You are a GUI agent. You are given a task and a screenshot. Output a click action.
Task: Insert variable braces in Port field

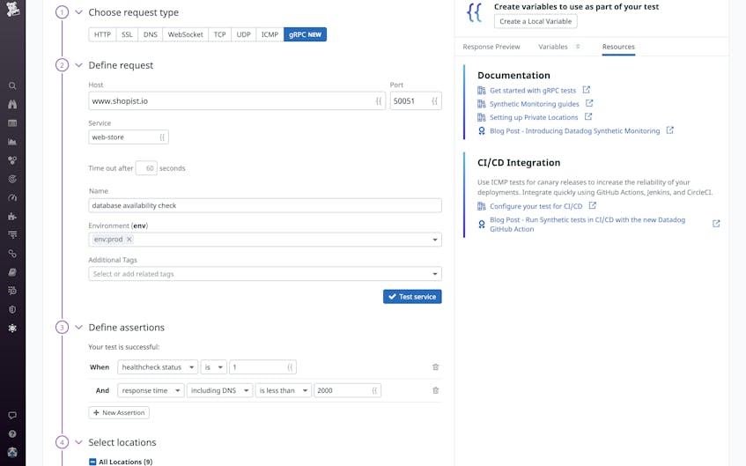[434, 101]
